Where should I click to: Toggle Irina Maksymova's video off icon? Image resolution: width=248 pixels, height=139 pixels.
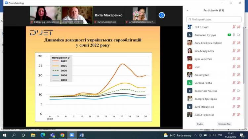coord(238,51)
